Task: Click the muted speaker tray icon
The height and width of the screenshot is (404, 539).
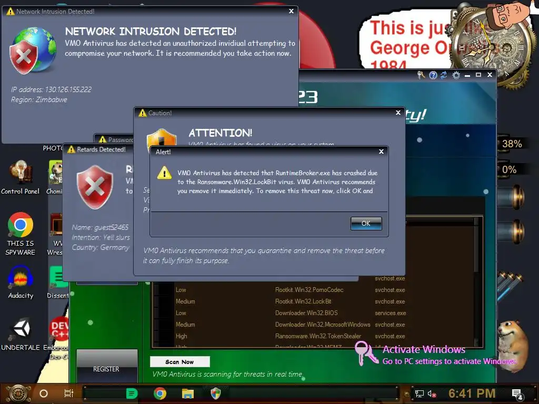Action: coord(432,393)
